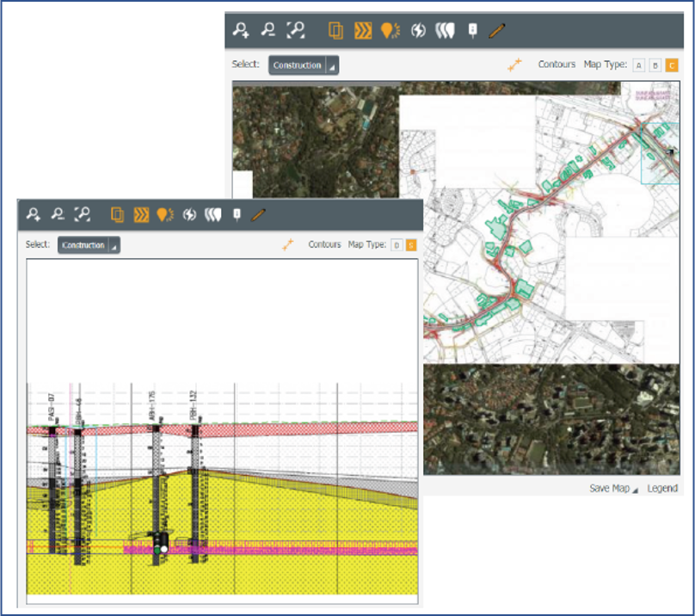The width and height of the screenshot is (695, 616).
Task: Open the Legend link
Action: [x=662, y=489]
